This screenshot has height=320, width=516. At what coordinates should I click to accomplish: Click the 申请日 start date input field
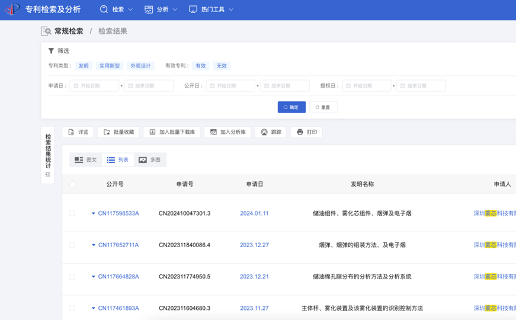tap(95, 86)
